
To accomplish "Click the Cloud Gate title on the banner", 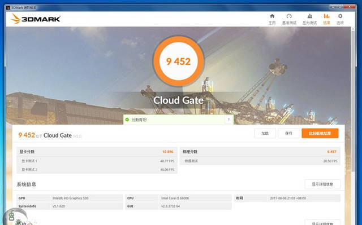I will click(179, 100).
